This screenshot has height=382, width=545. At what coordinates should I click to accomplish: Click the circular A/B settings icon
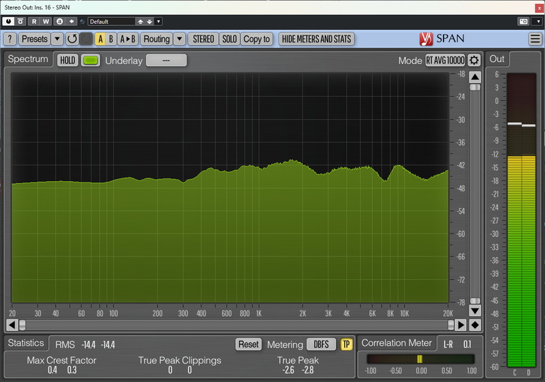(x=60, y=21)
